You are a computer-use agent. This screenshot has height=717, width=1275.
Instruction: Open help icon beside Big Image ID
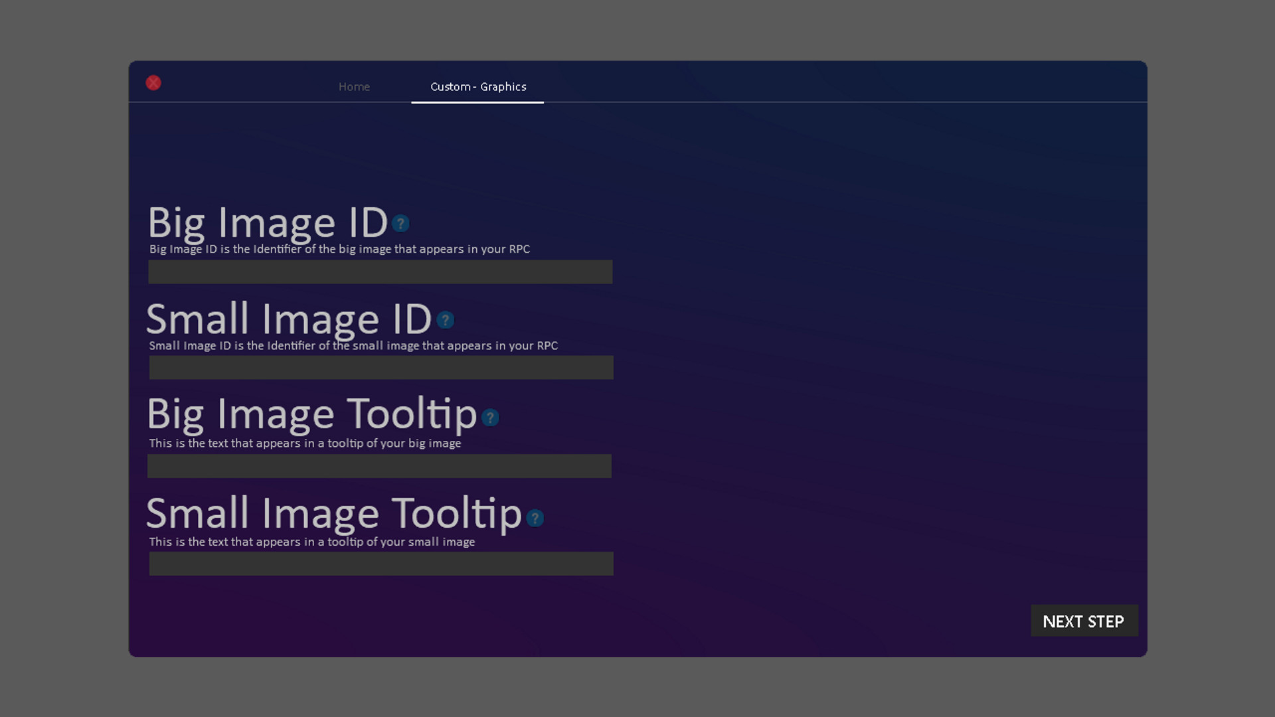coord(400,224)
